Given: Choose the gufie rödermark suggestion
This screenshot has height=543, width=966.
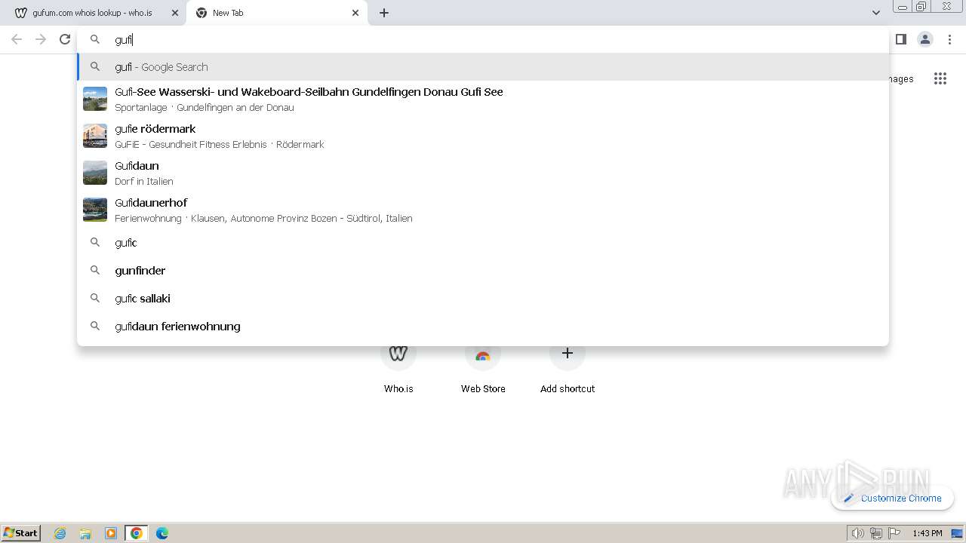Looking at the screenshot, I should (x=483, y=136).
